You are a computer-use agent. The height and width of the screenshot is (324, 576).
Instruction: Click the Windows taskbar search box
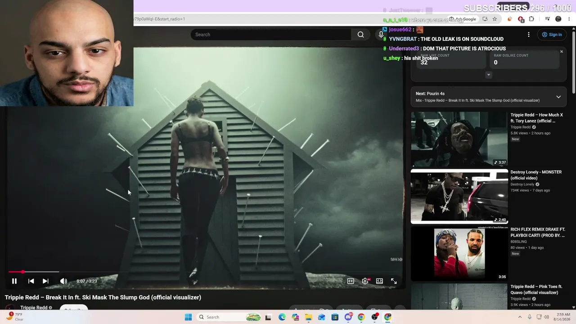(229, 317)
